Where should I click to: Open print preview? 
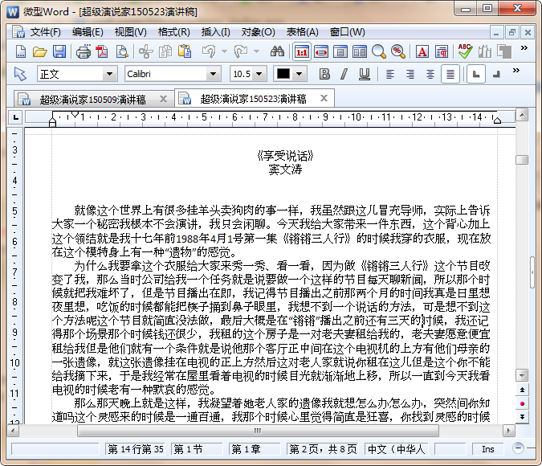122,52
